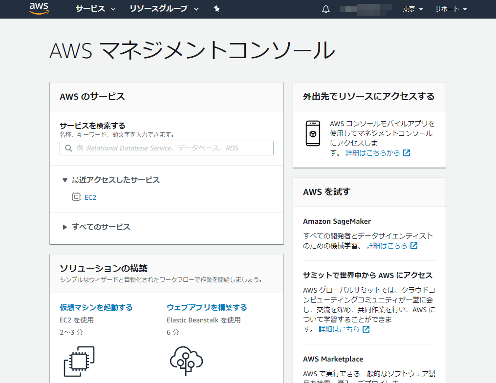Click the AWS Marketplace heading
Screen dimensions: 496x383
tap(333, 359)
